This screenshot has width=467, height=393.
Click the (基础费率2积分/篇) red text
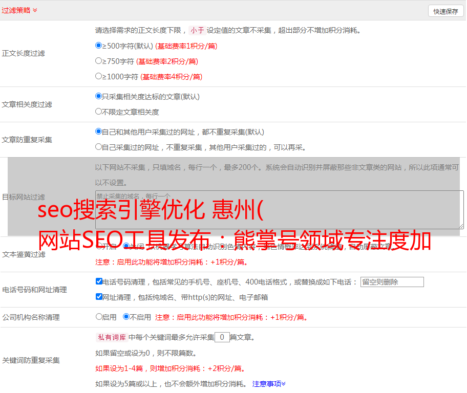(167, 61)
